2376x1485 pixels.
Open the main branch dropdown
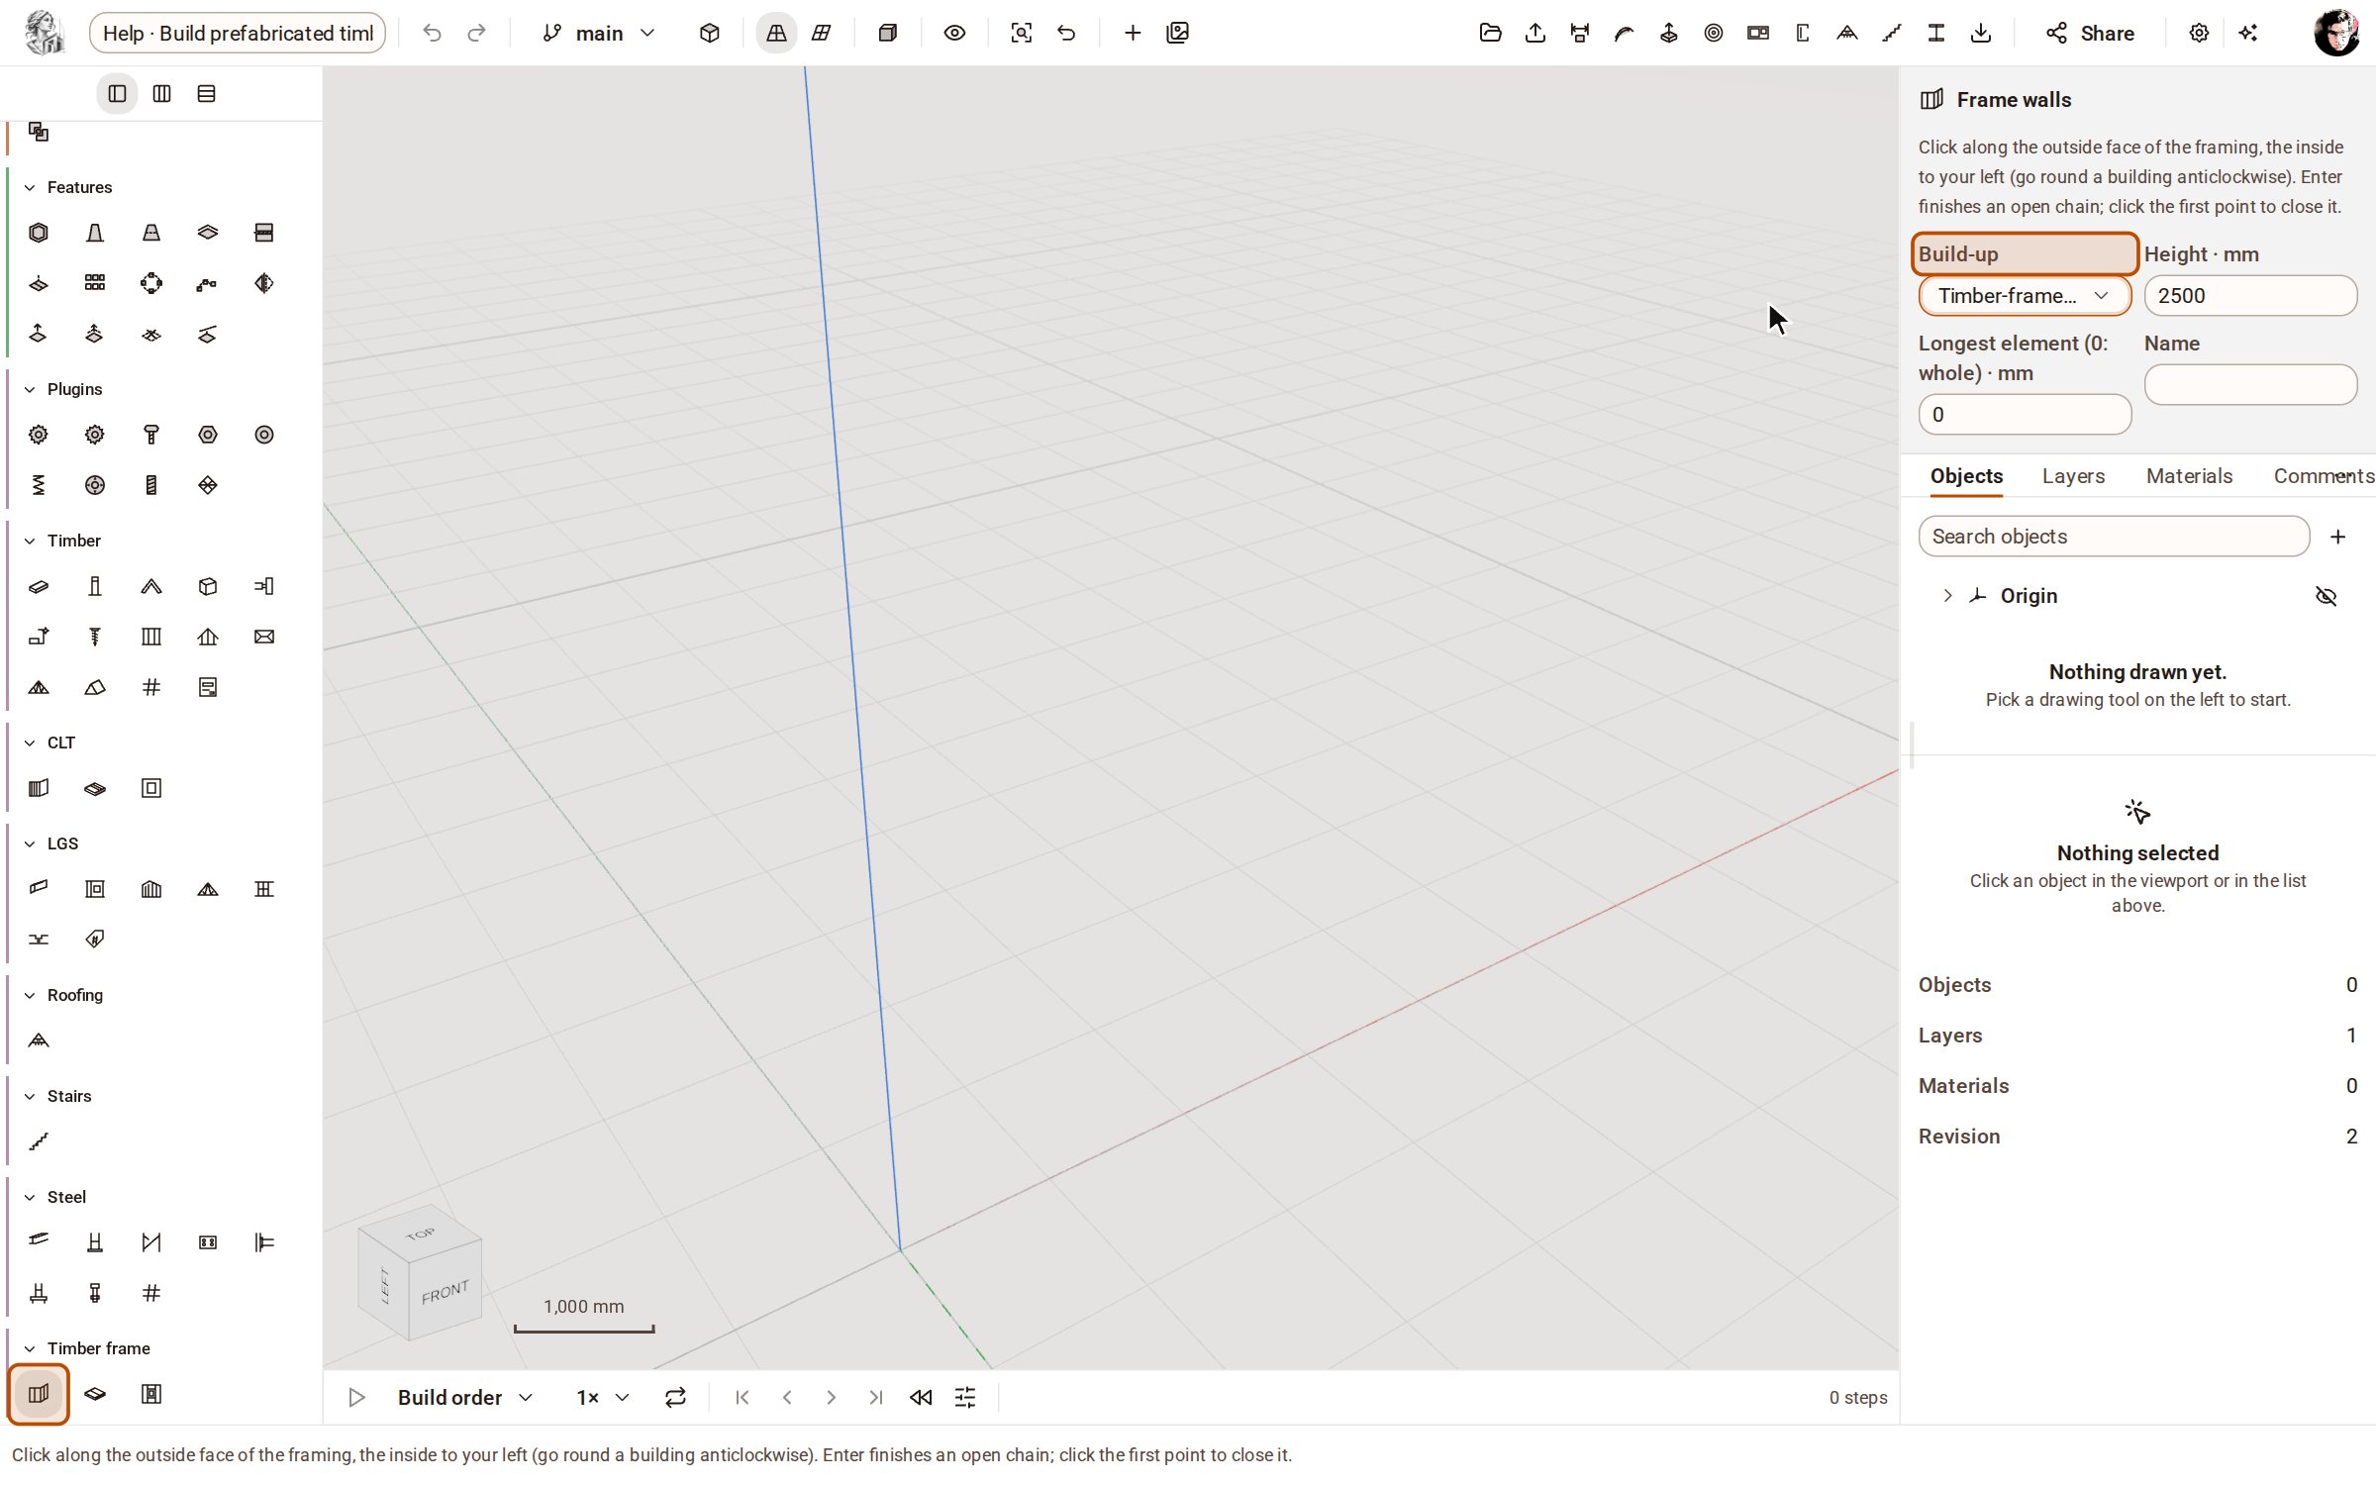pyautogui.click(x=600, y=33)
